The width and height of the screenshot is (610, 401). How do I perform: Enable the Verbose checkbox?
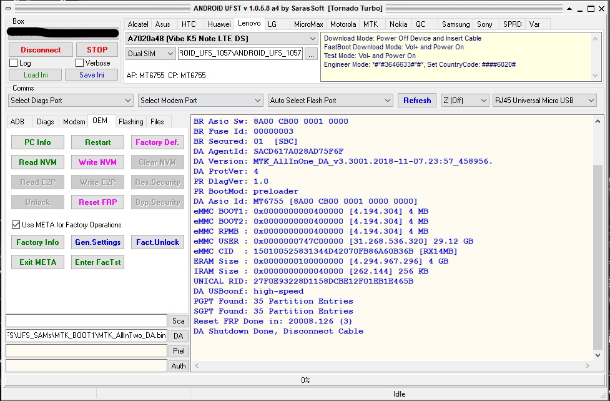[80, 62]
